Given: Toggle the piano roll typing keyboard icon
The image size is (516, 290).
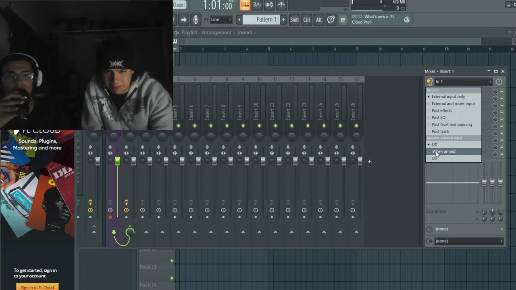Looking at the screenshot, I should (245, 5).
